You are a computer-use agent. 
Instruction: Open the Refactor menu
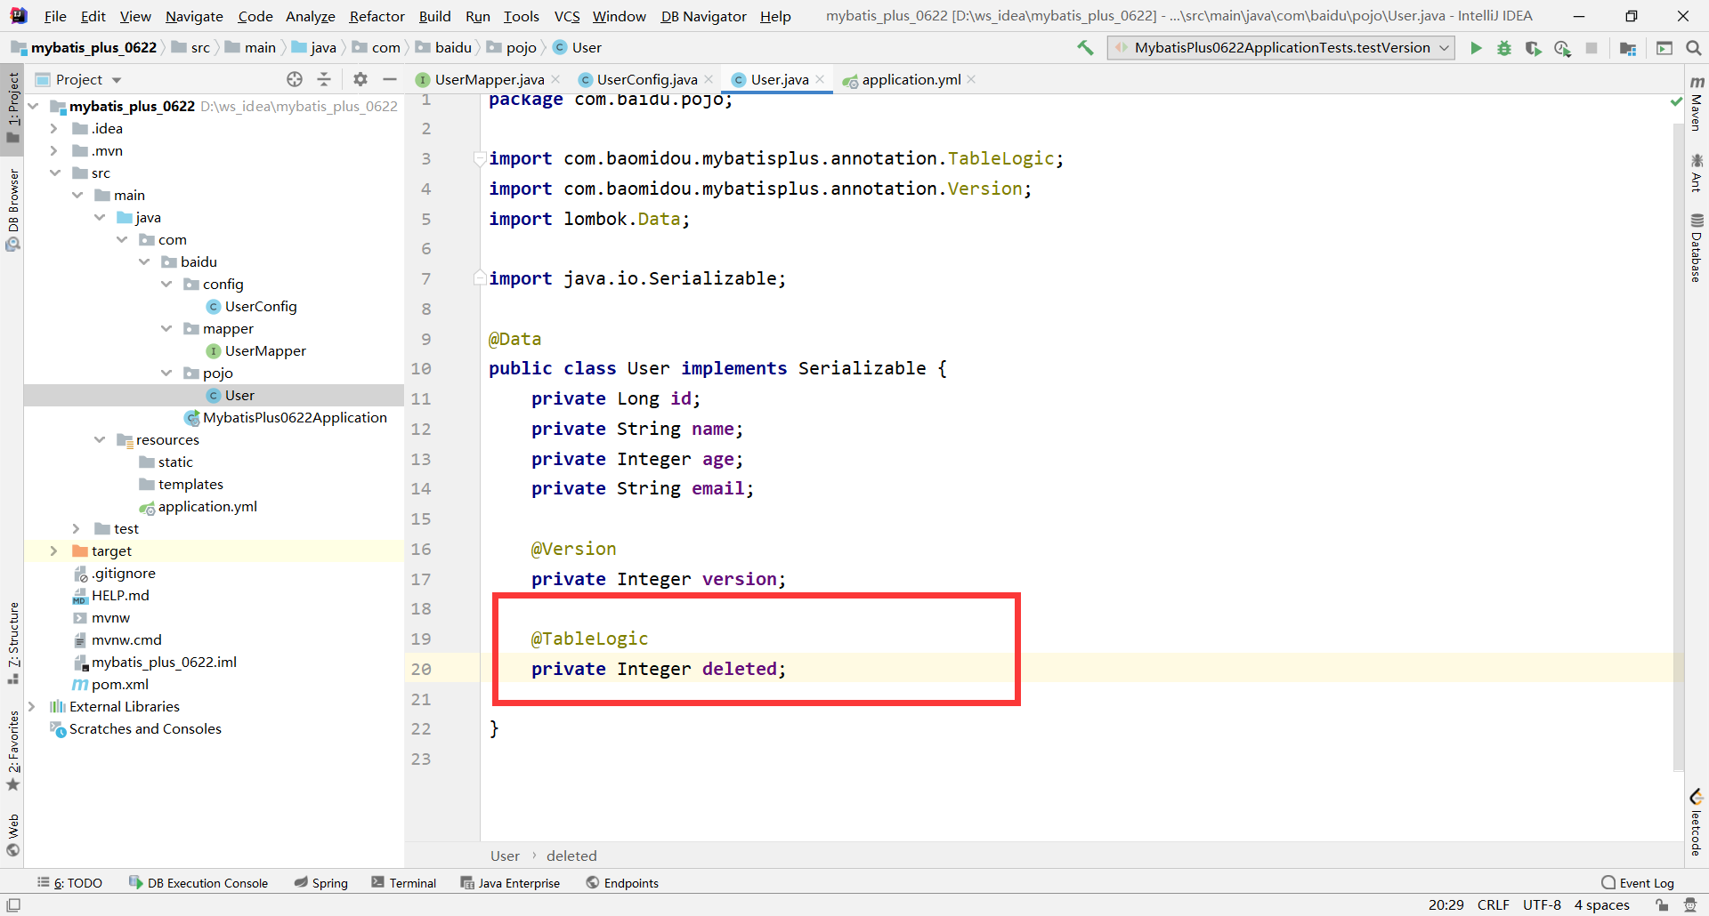[x=377, y=16]
